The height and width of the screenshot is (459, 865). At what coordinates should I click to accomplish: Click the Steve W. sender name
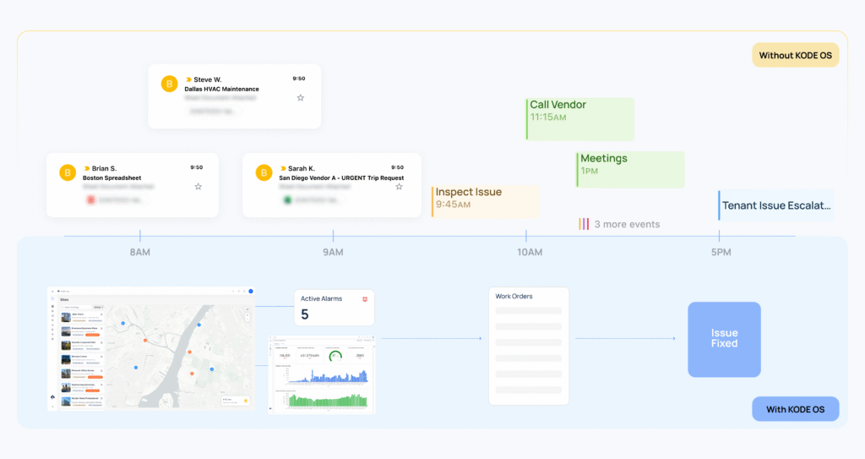click(x=208, y=79)
